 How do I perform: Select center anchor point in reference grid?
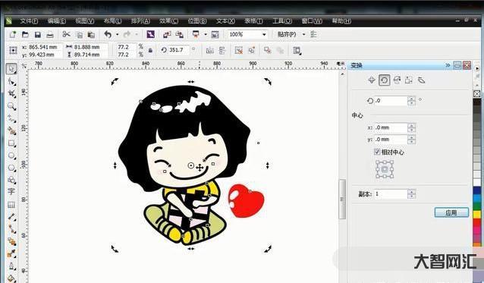tap(385, 169)
